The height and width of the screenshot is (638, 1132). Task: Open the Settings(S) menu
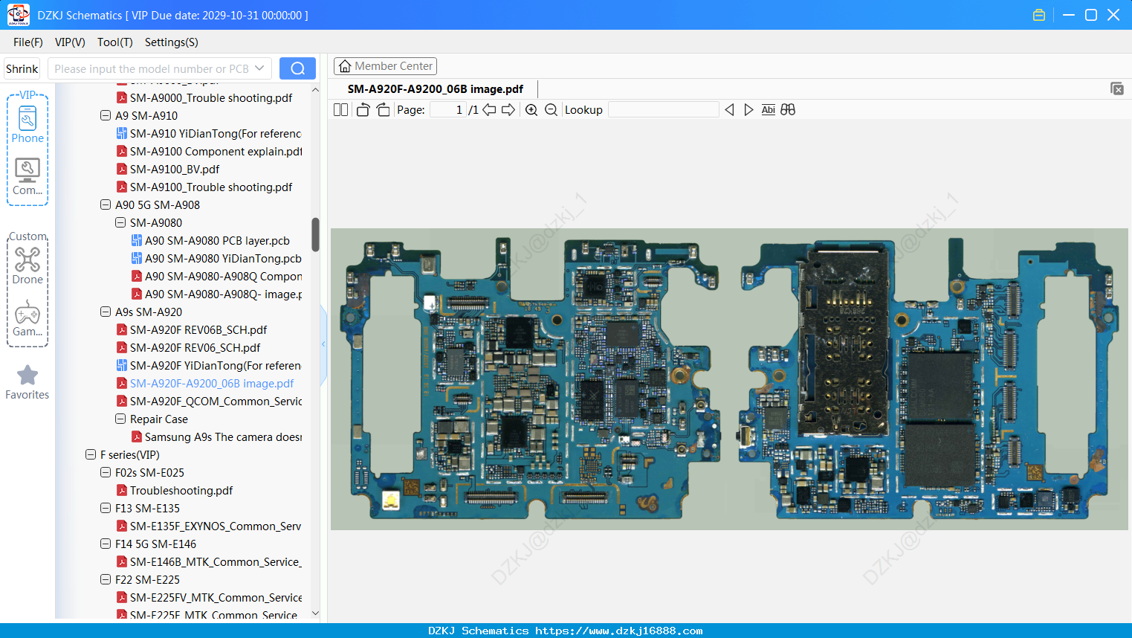tap(172, 42)
